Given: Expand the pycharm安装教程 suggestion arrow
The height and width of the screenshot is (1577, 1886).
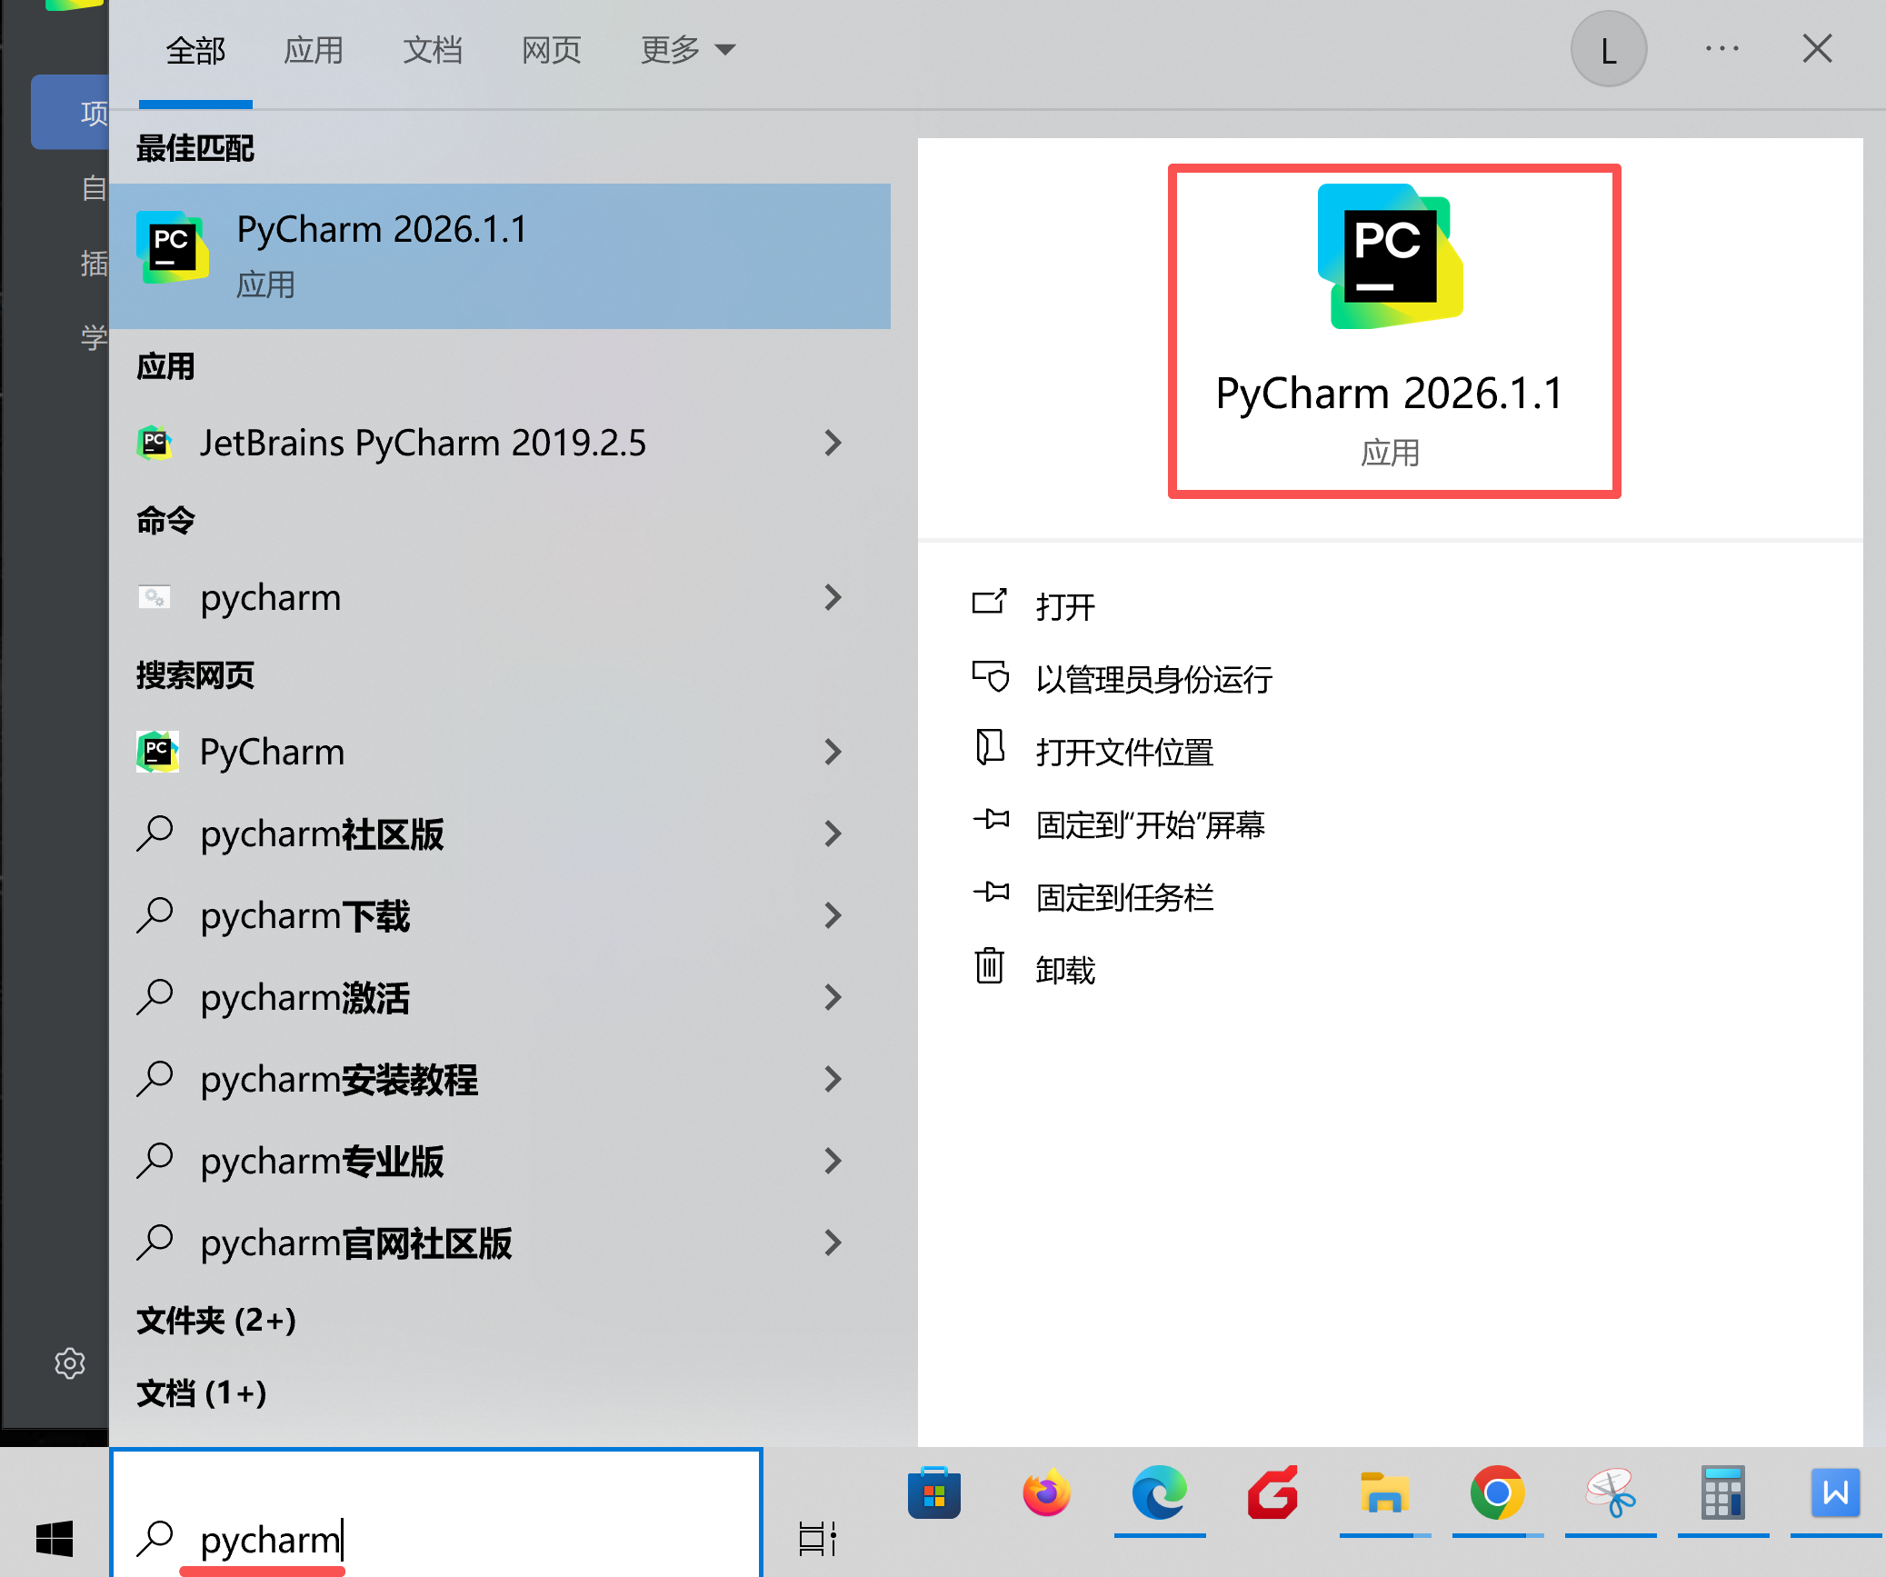Looking at the screenshot, I should coord(833,1079).
